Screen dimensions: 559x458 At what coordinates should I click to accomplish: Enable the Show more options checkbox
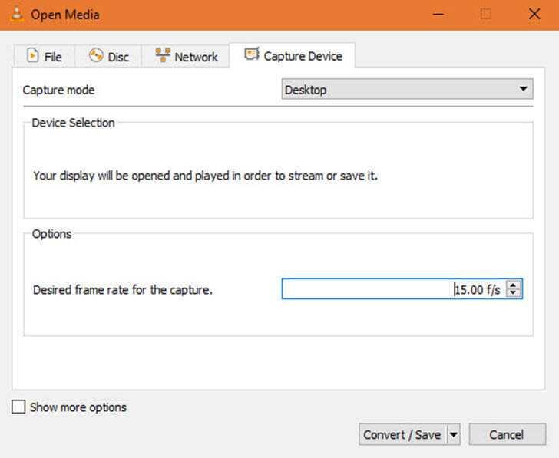point(18,407)
